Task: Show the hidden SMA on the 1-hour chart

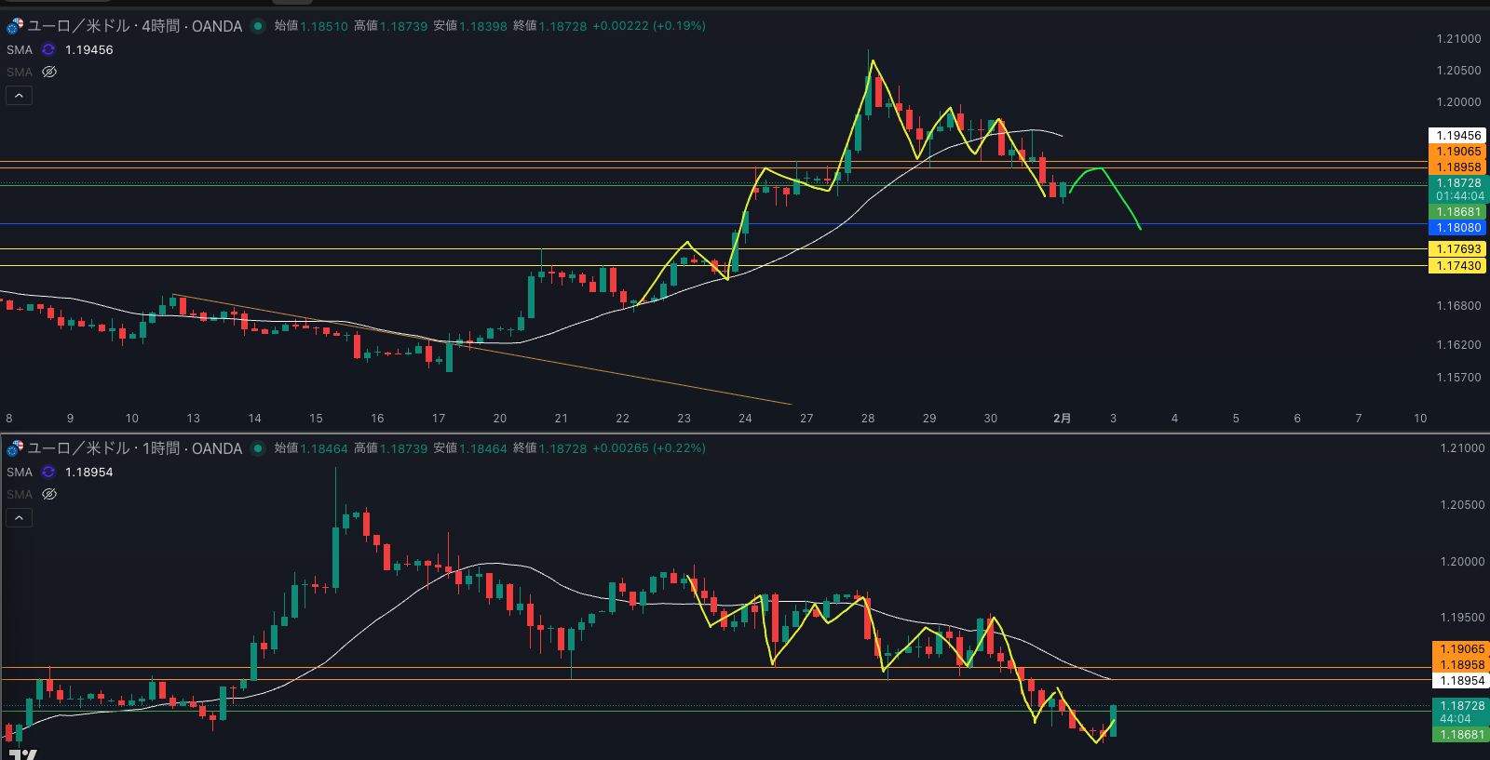Action: (x=49, y=495)
